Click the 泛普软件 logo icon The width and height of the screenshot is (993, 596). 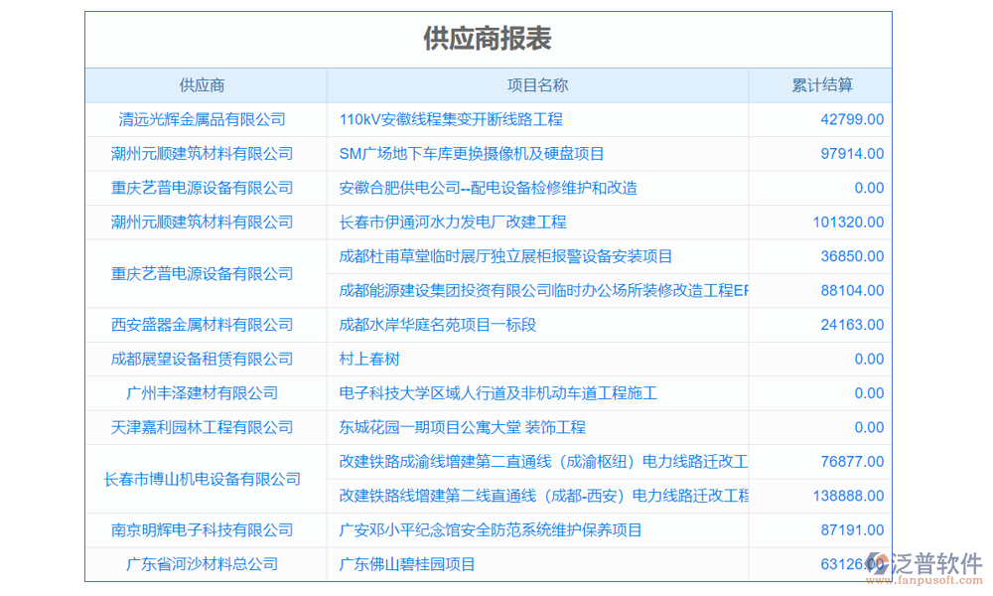876,564
